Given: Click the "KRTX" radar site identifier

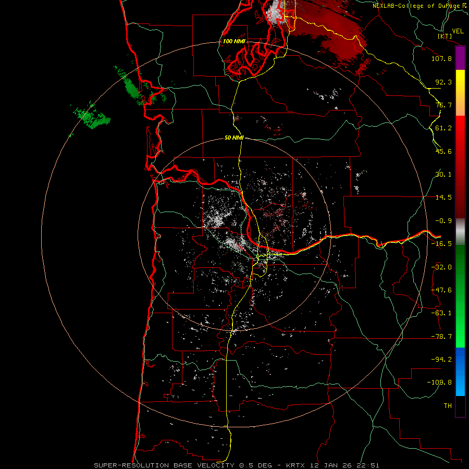Looking at the screenshot, I should coord(295,465).
